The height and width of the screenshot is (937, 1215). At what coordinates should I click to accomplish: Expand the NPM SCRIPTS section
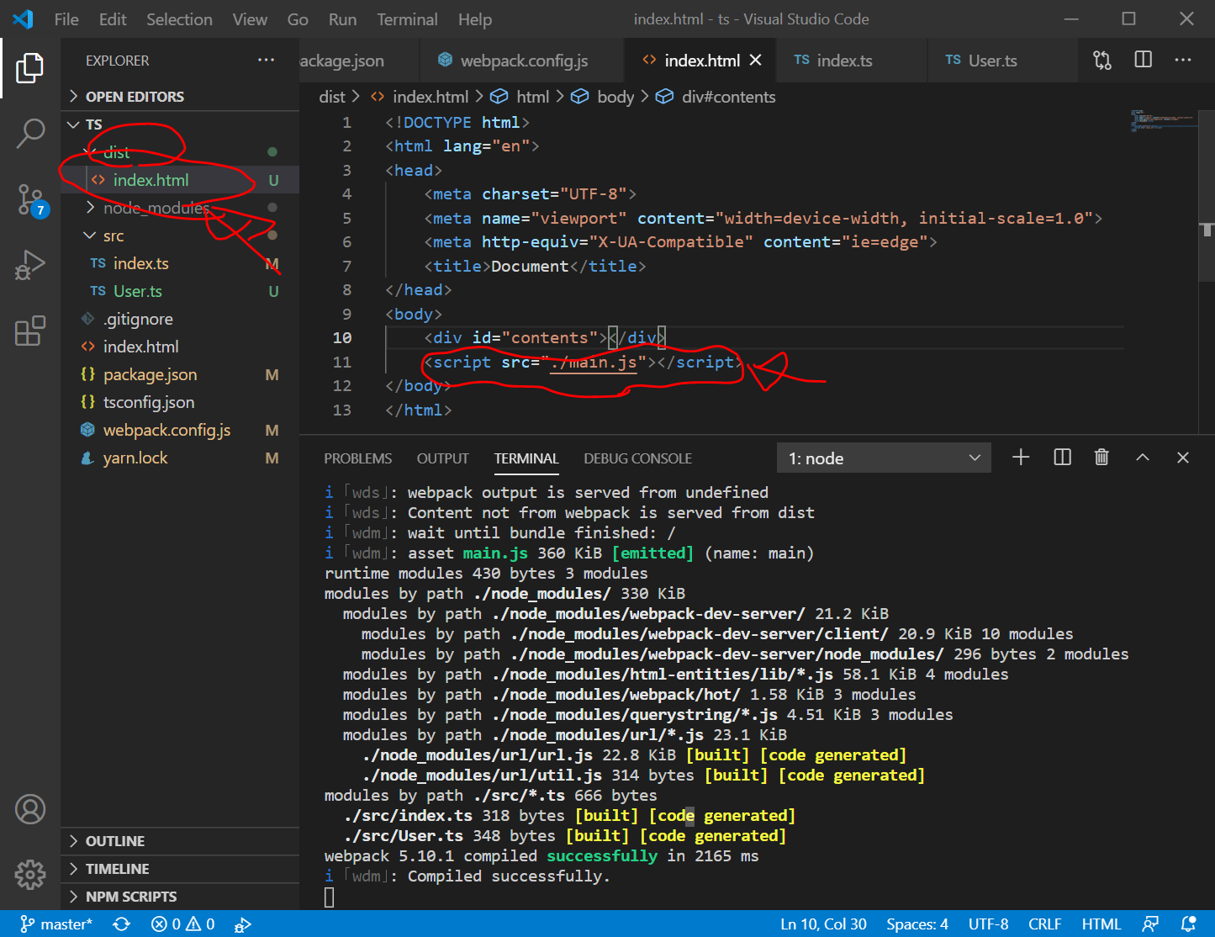point(180,897)
